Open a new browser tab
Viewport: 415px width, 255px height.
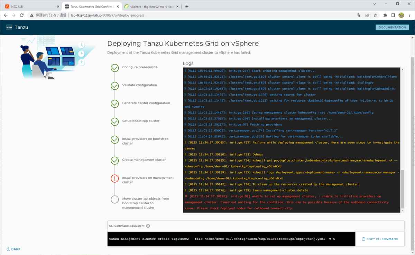pyautogui.click(x=187, y=7)
